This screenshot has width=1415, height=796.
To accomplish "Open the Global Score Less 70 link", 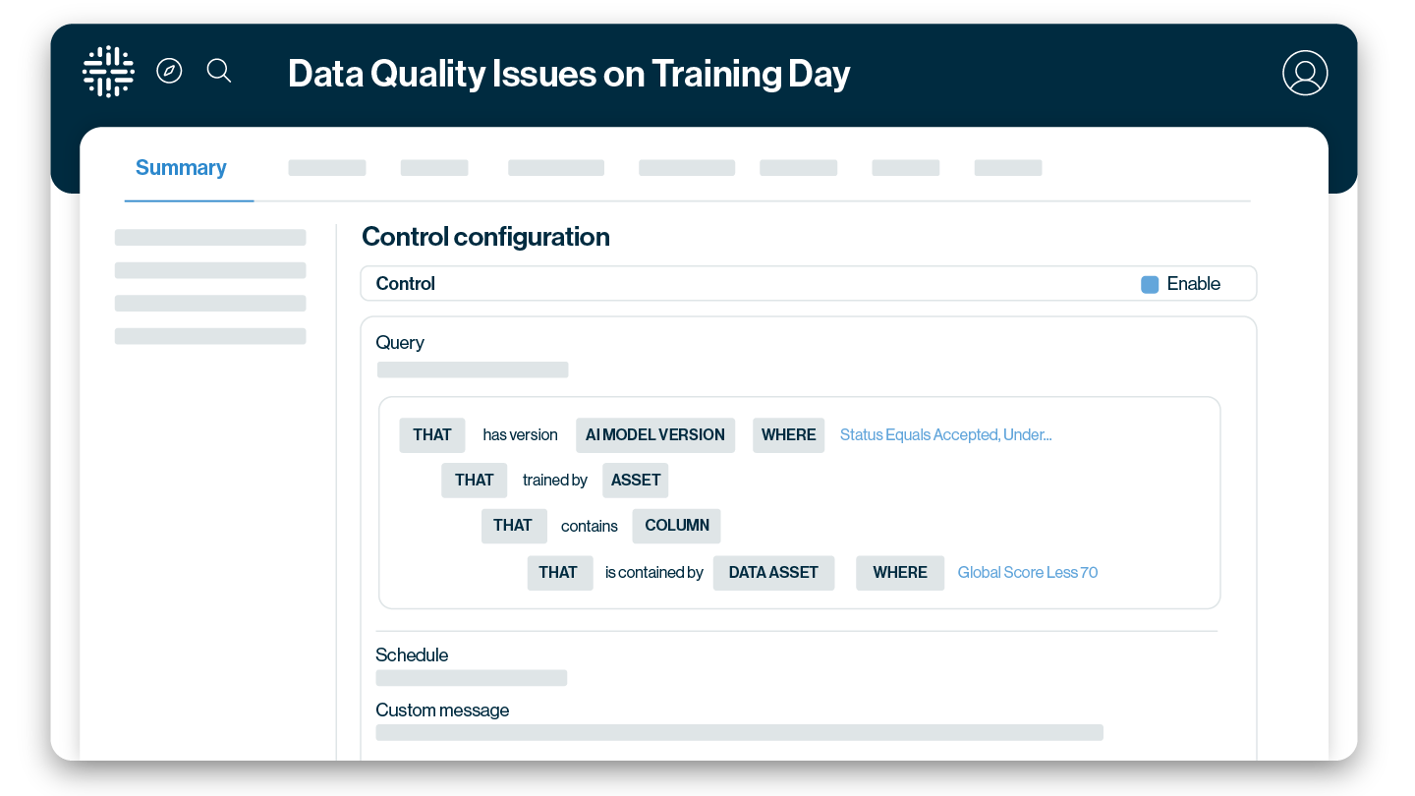I will (x=1028, y=573).
